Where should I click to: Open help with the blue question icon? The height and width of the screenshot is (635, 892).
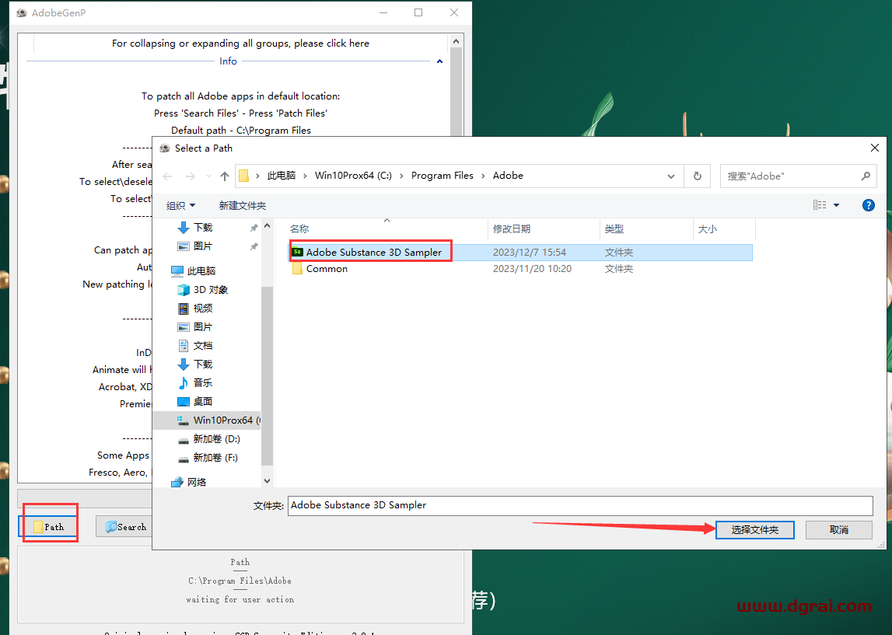tap(868, 205)
